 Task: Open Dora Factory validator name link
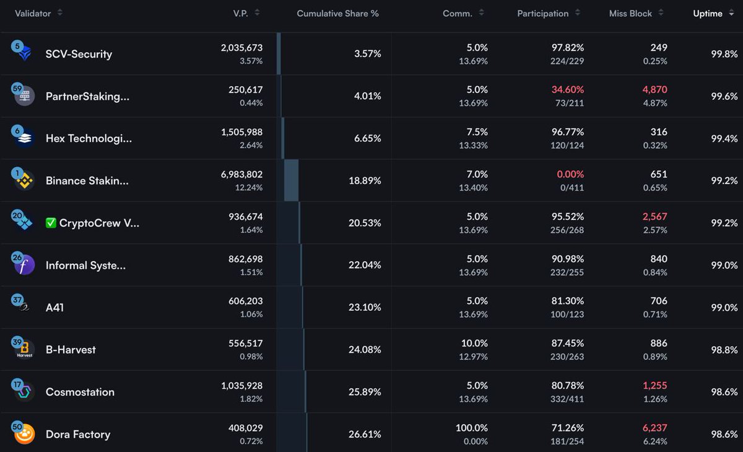point(78,434)
